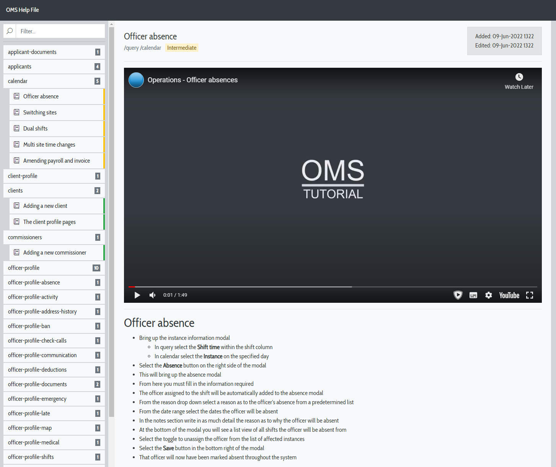Viewport: 556px width, 467px height.
Task: Click the video time display 0:01 / 1:49
Action: [x=175, y=295]
